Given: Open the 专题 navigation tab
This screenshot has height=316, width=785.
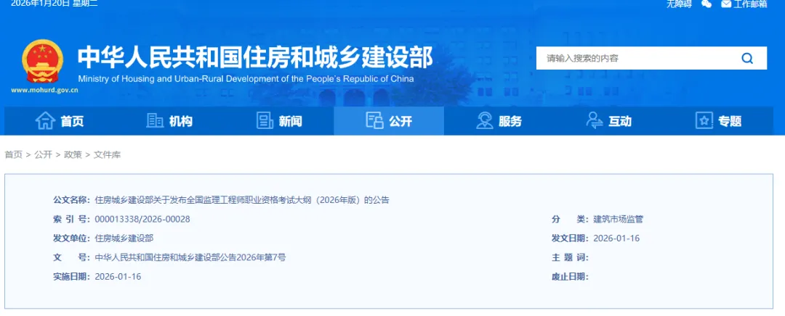Looking at the screenshot, I should (x=718, y=121).
